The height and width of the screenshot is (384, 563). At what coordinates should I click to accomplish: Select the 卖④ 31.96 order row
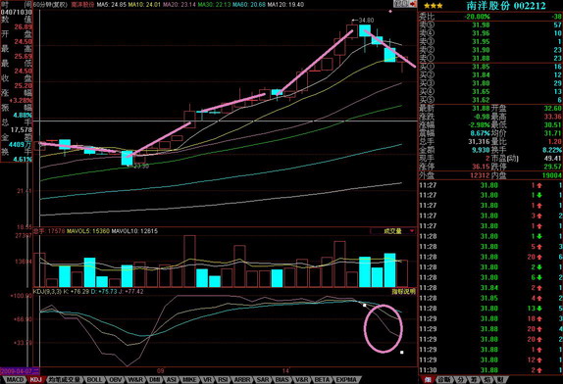click(x=490, y=33)
